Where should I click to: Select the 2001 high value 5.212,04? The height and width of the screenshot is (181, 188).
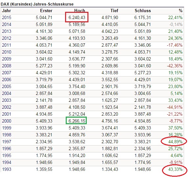pyautogui.click(x=77, y=114)
